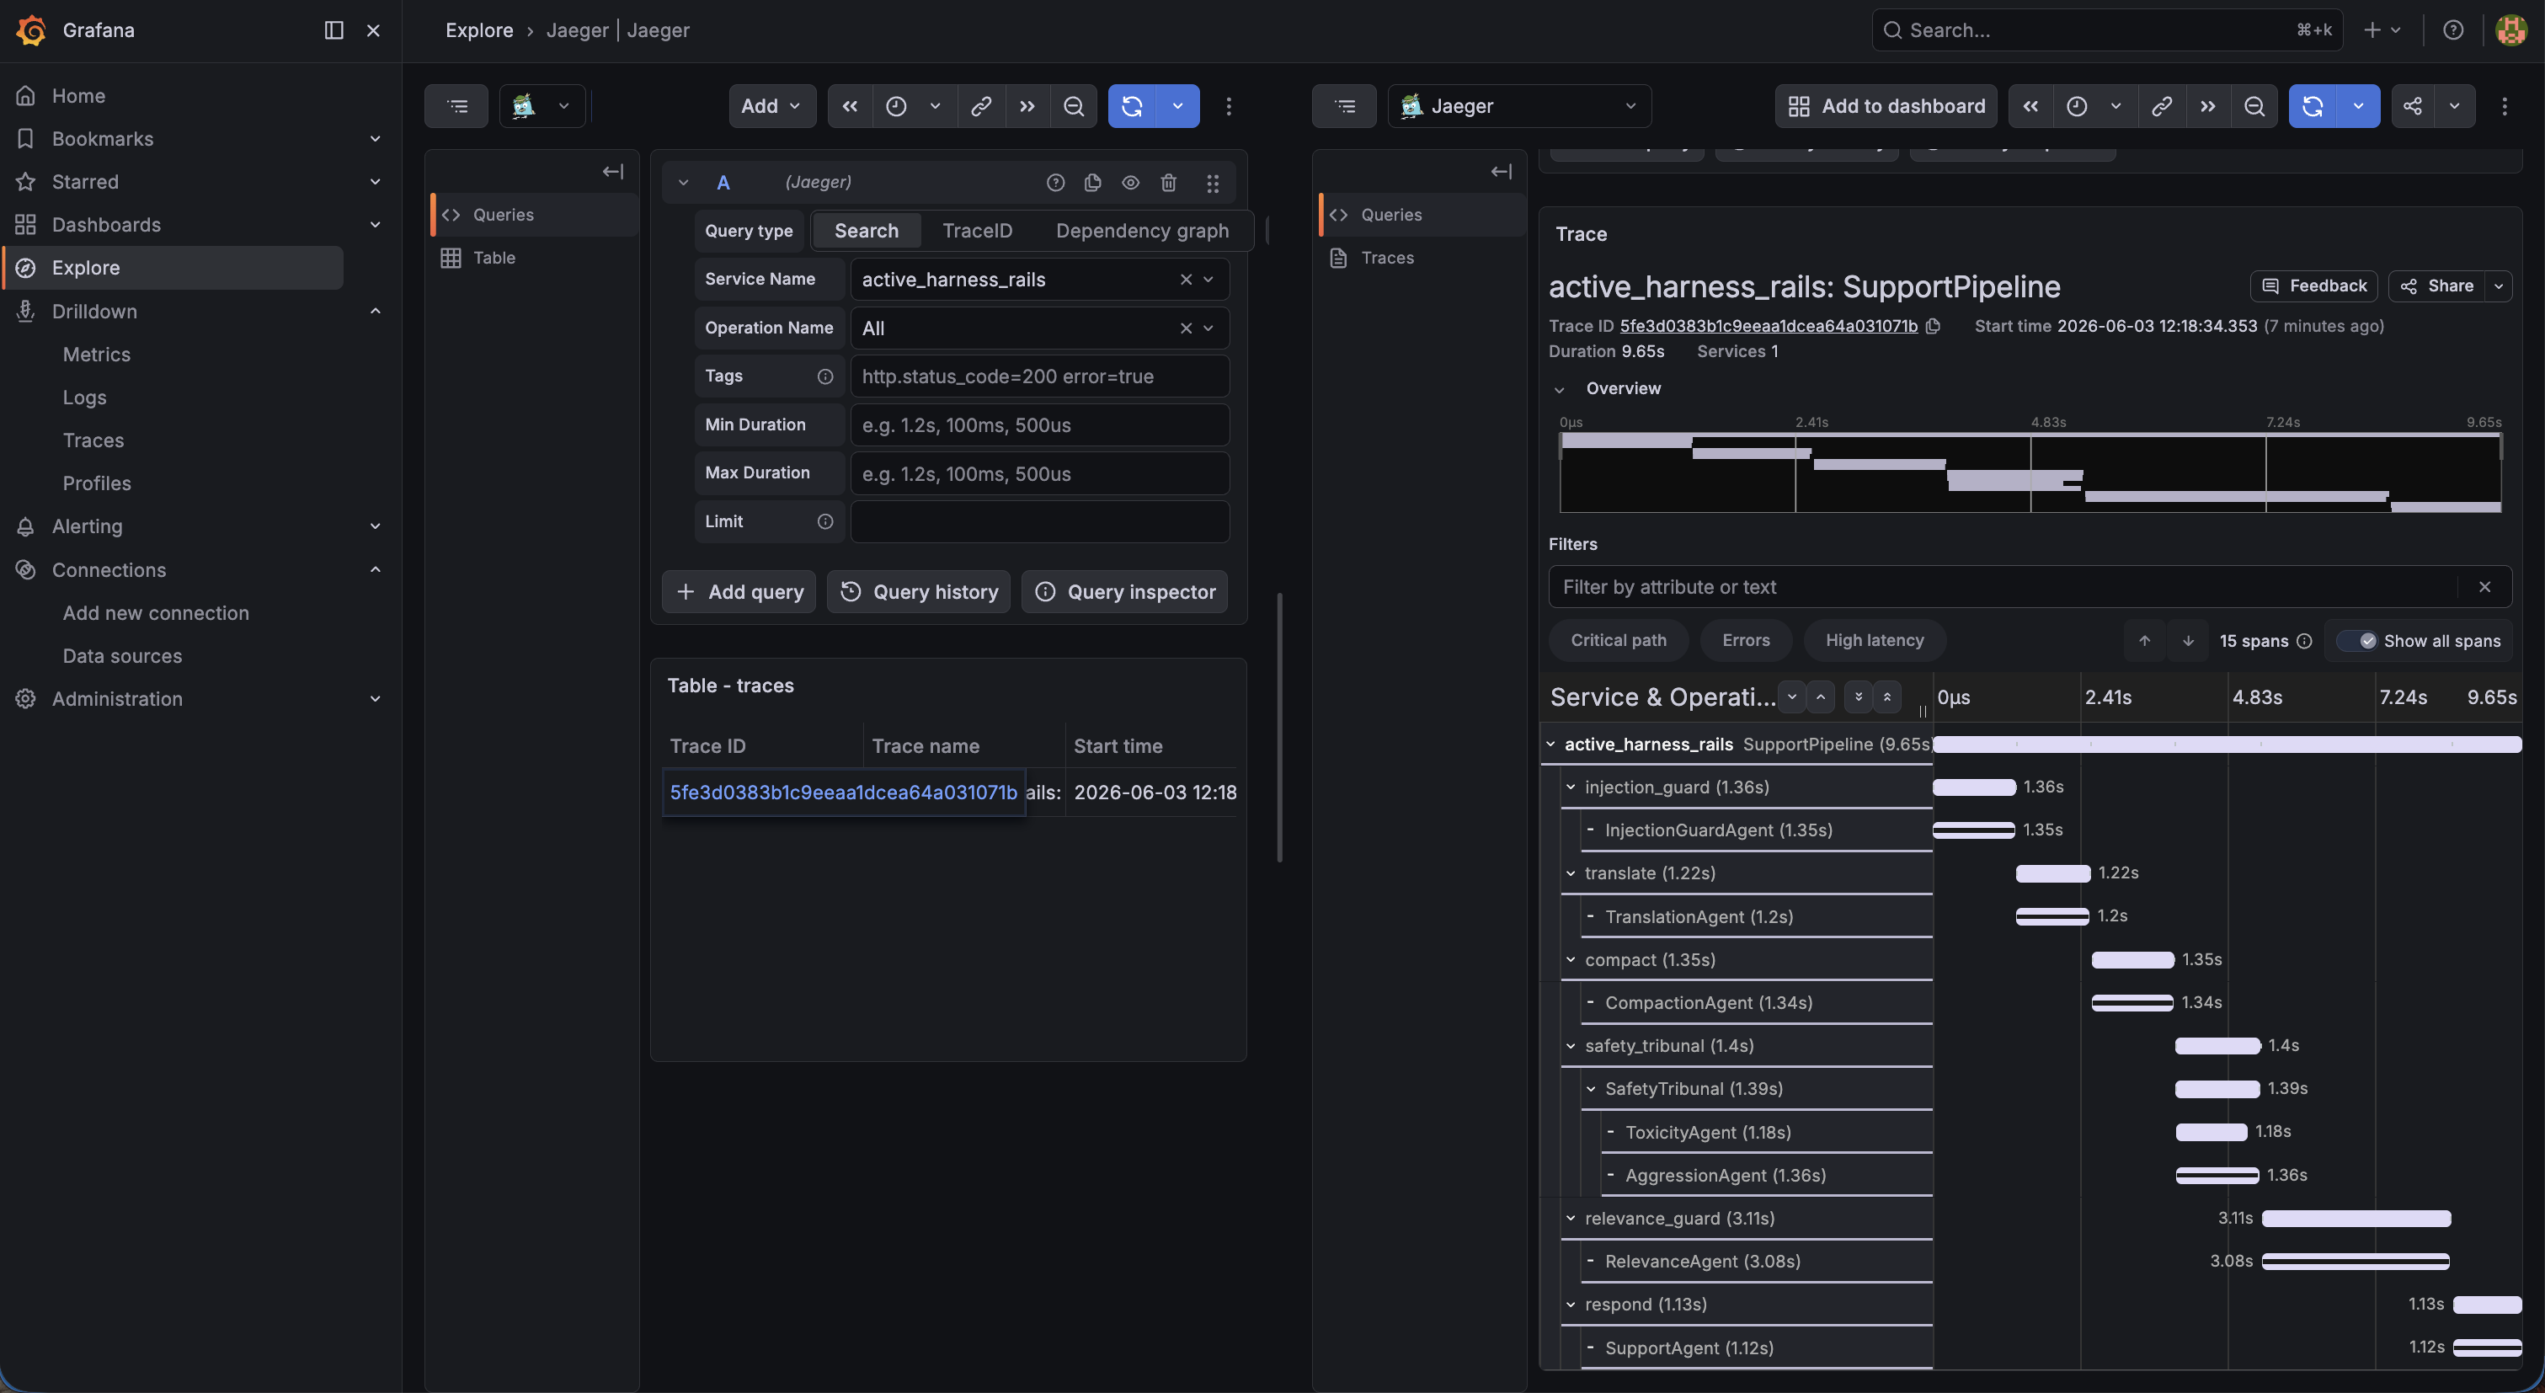Click left pane content outline icon
Image resolution: width=2545 pixels, height=1393 pixels.
[457, 106]
